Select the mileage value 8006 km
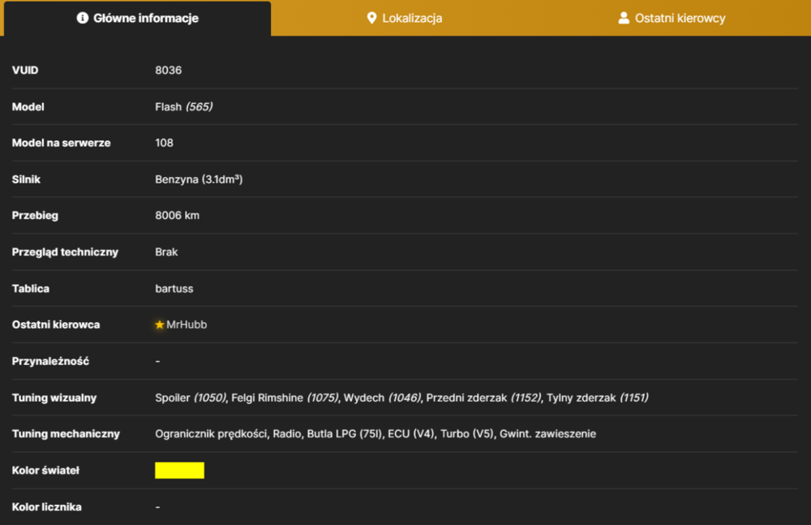 177,215
